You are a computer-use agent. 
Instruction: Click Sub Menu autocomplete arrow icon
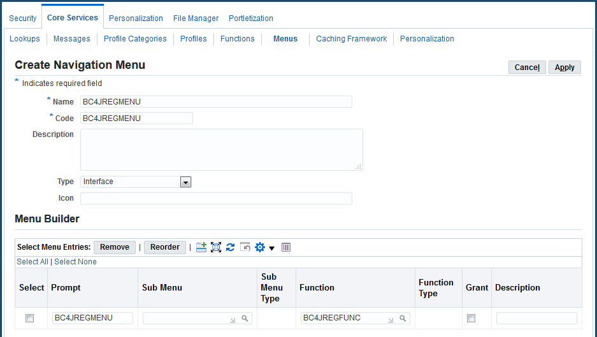coord(233,320)
